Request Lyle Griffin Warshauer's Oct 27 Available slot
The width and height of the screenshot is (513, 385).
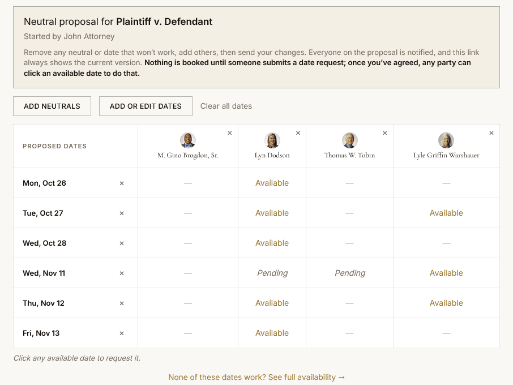click(446, 213)
